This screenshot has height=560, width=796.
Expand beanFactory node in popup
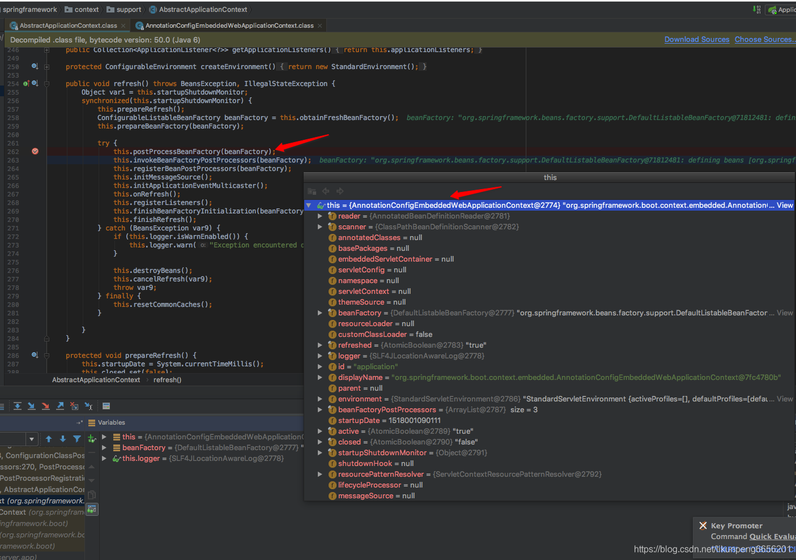[x=320, y=313]
